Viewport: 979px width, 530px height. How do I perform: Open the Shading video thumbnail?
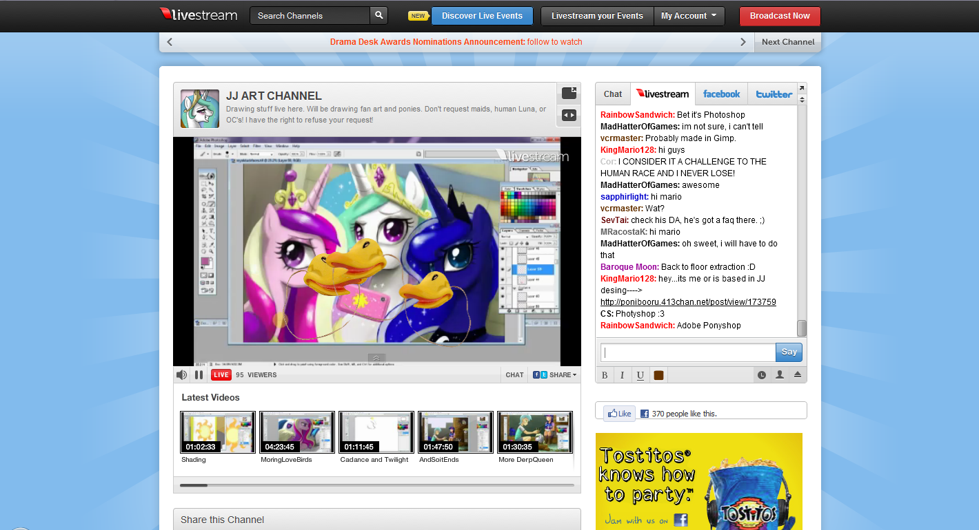pyautogui.click(x=218, y=432)
